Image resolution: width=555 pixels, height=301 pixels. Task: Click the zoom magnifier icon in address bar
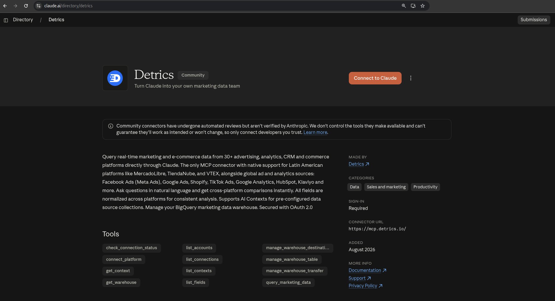click(404, 6)
